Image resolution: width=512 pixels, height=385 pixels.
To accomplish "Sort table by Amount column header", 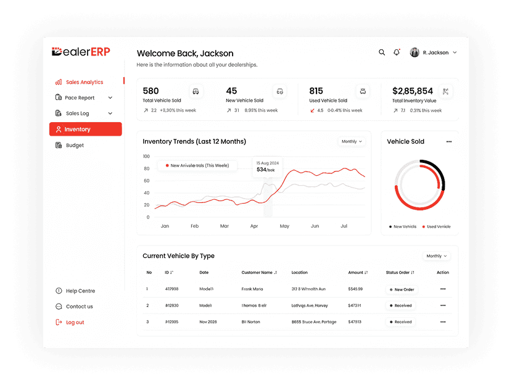I will 357,272.
